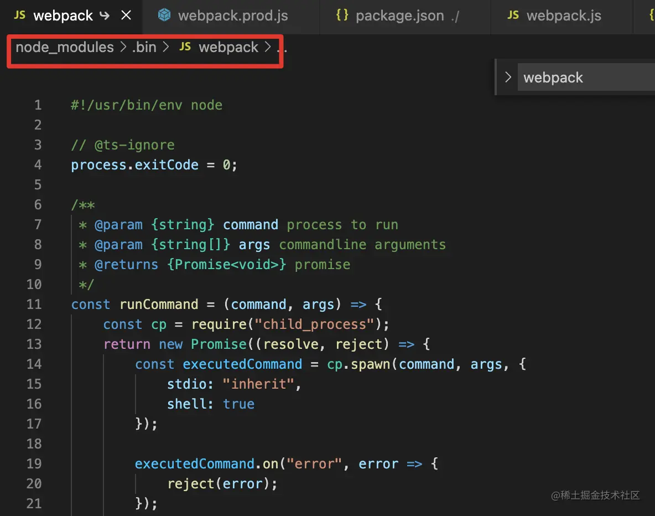The width and height of the screenshot is (655, 516).
Task: Open .bin breadcrumb segment
Action: [x=144, y=47]
